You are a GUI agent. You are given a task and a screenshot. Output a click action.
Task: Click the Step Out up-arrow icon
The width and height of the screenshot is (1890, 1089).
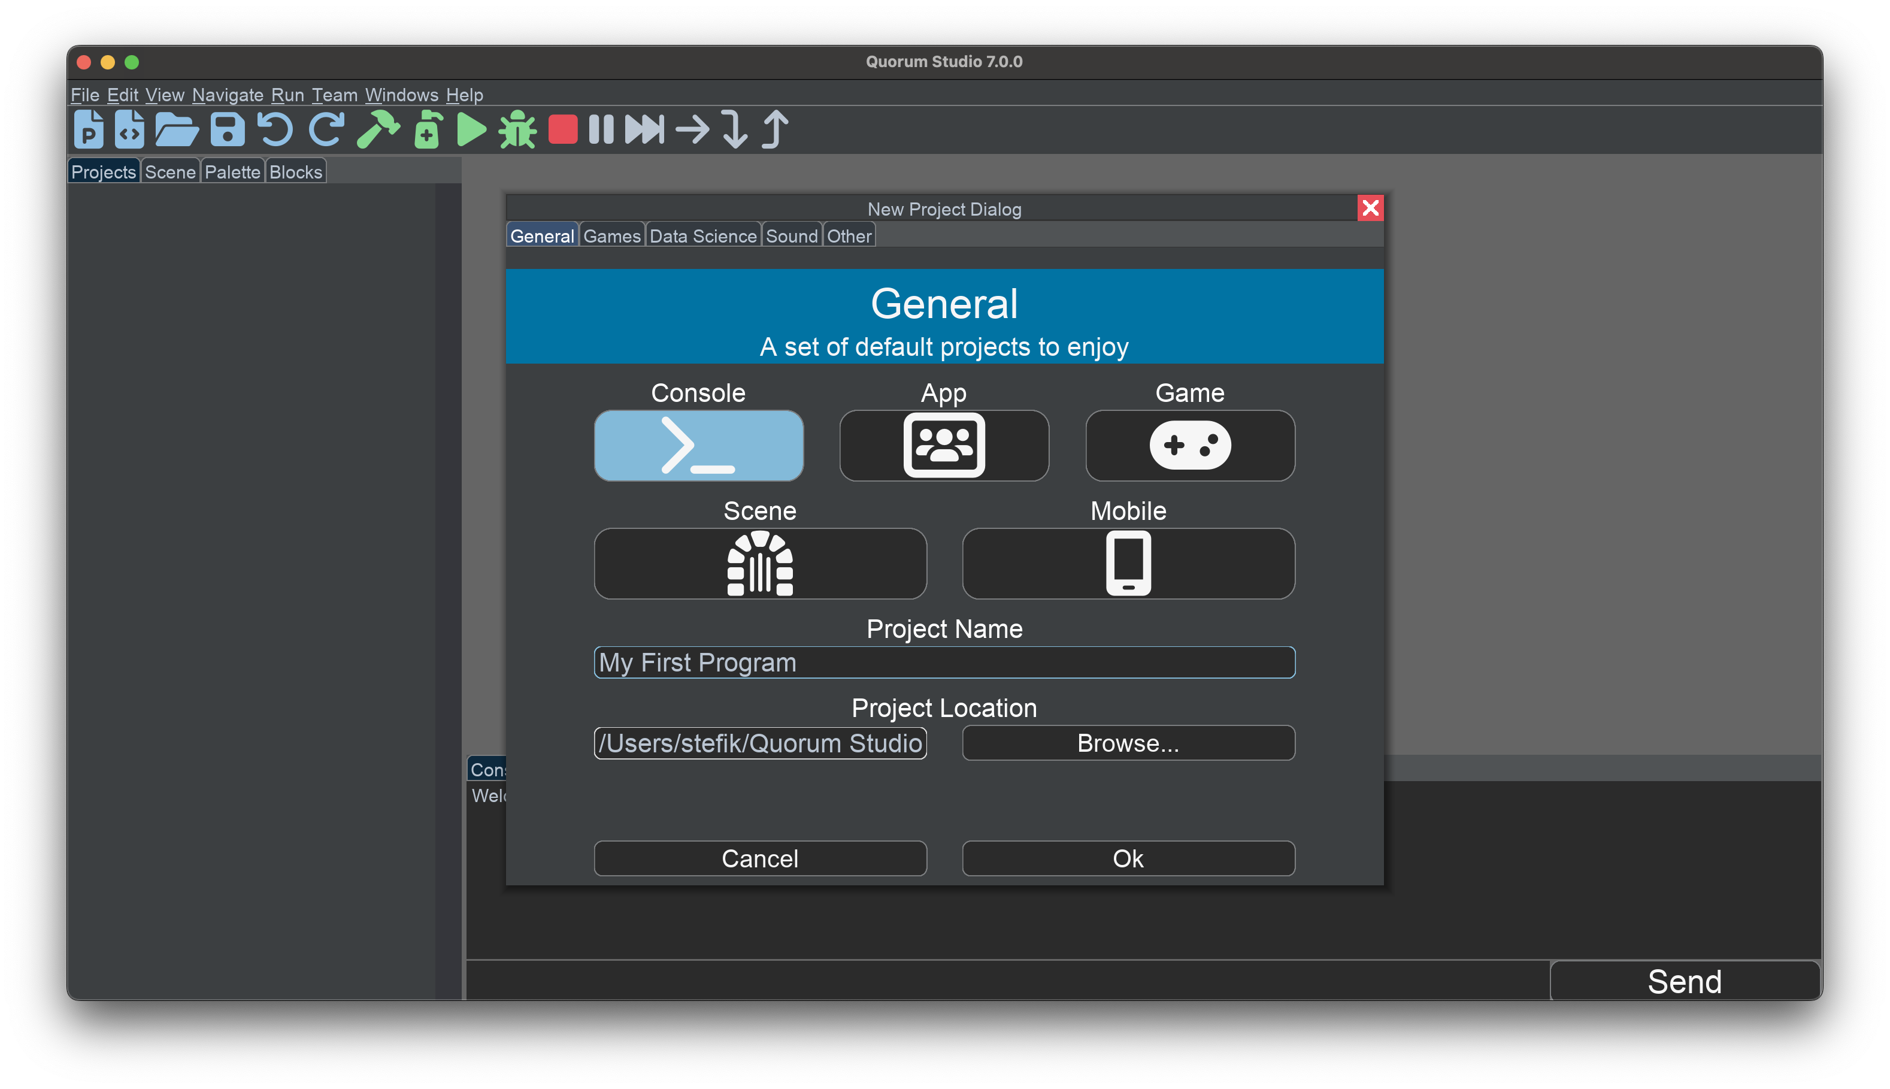(776, 129)
